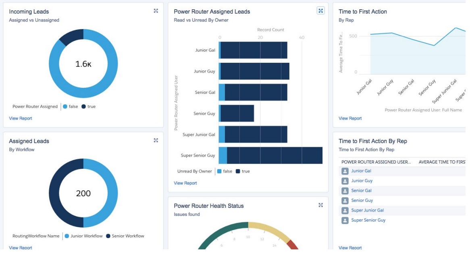The height and width of the screenshot is (255, 470).
Task: Toggle the 'false' legend item under Incoming Leads
Action: tap(71, 106)
